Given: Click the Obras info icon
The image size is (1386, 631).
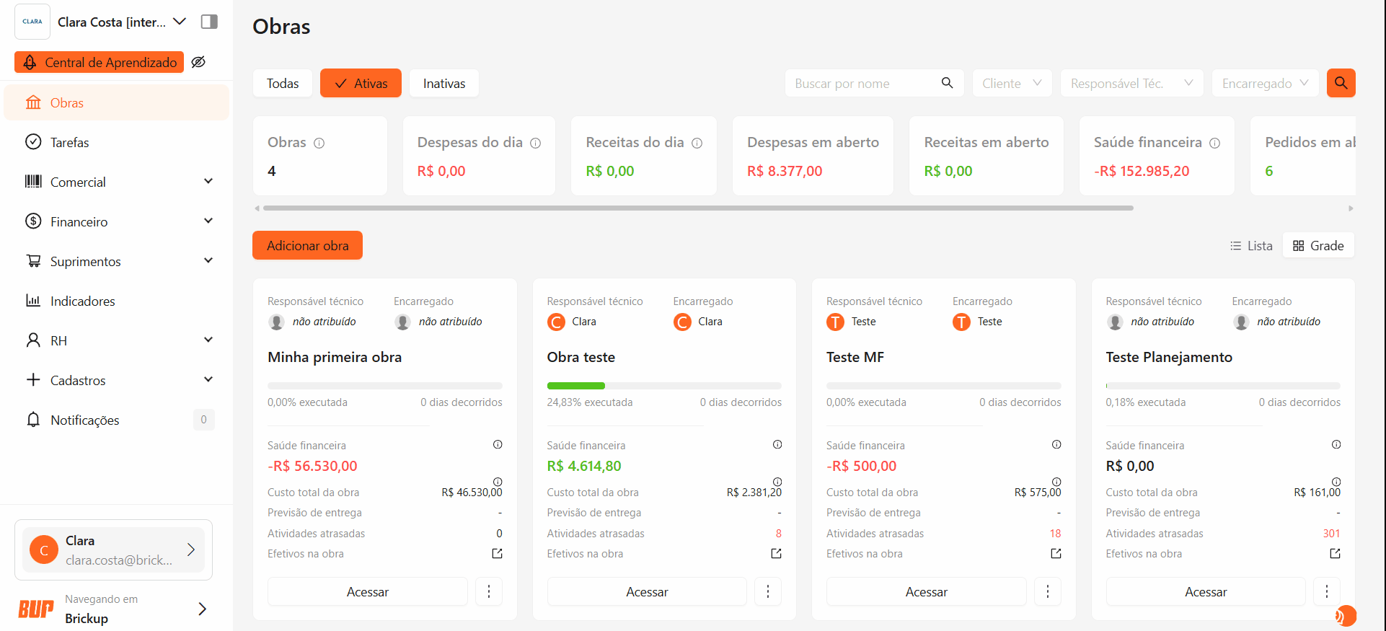Looking at the screenshot, I should [319, 143].
